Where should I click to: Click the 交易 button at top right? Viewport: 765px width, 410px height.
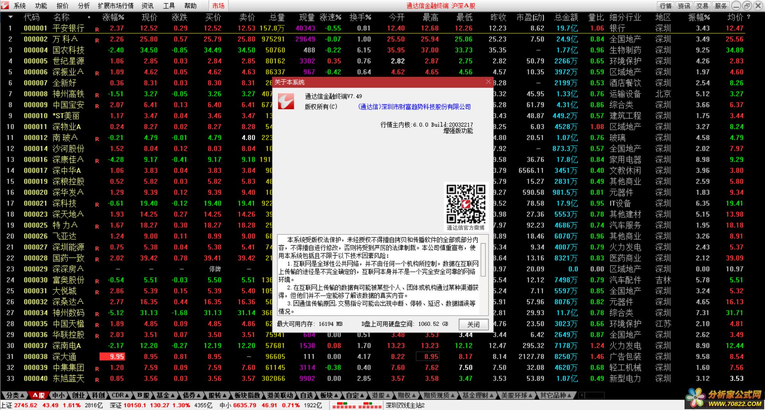(702, 6)
